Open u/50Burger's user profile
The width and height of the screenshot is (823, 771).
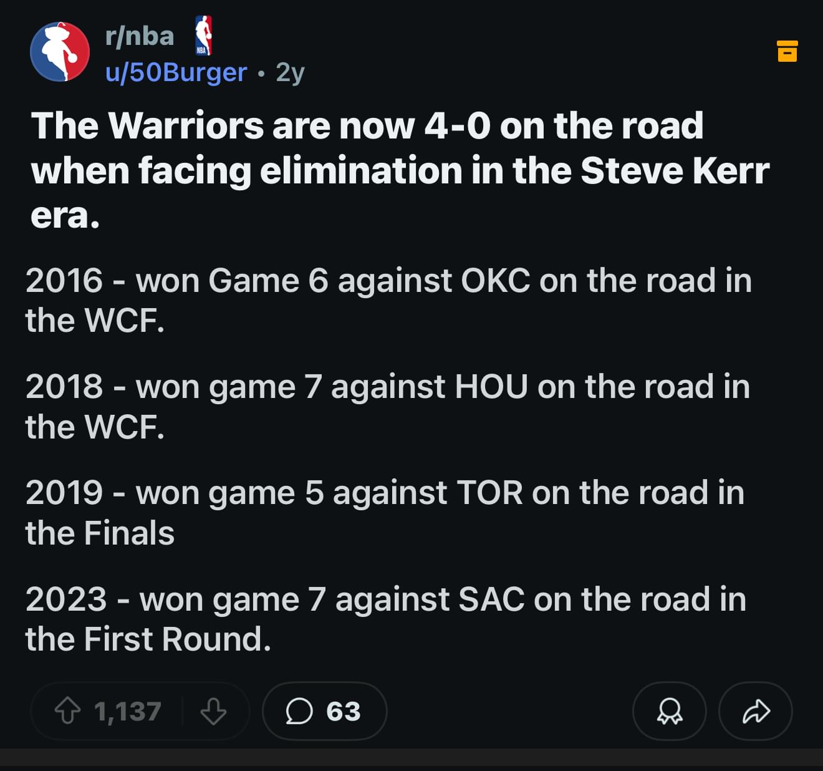click(176, 72)
